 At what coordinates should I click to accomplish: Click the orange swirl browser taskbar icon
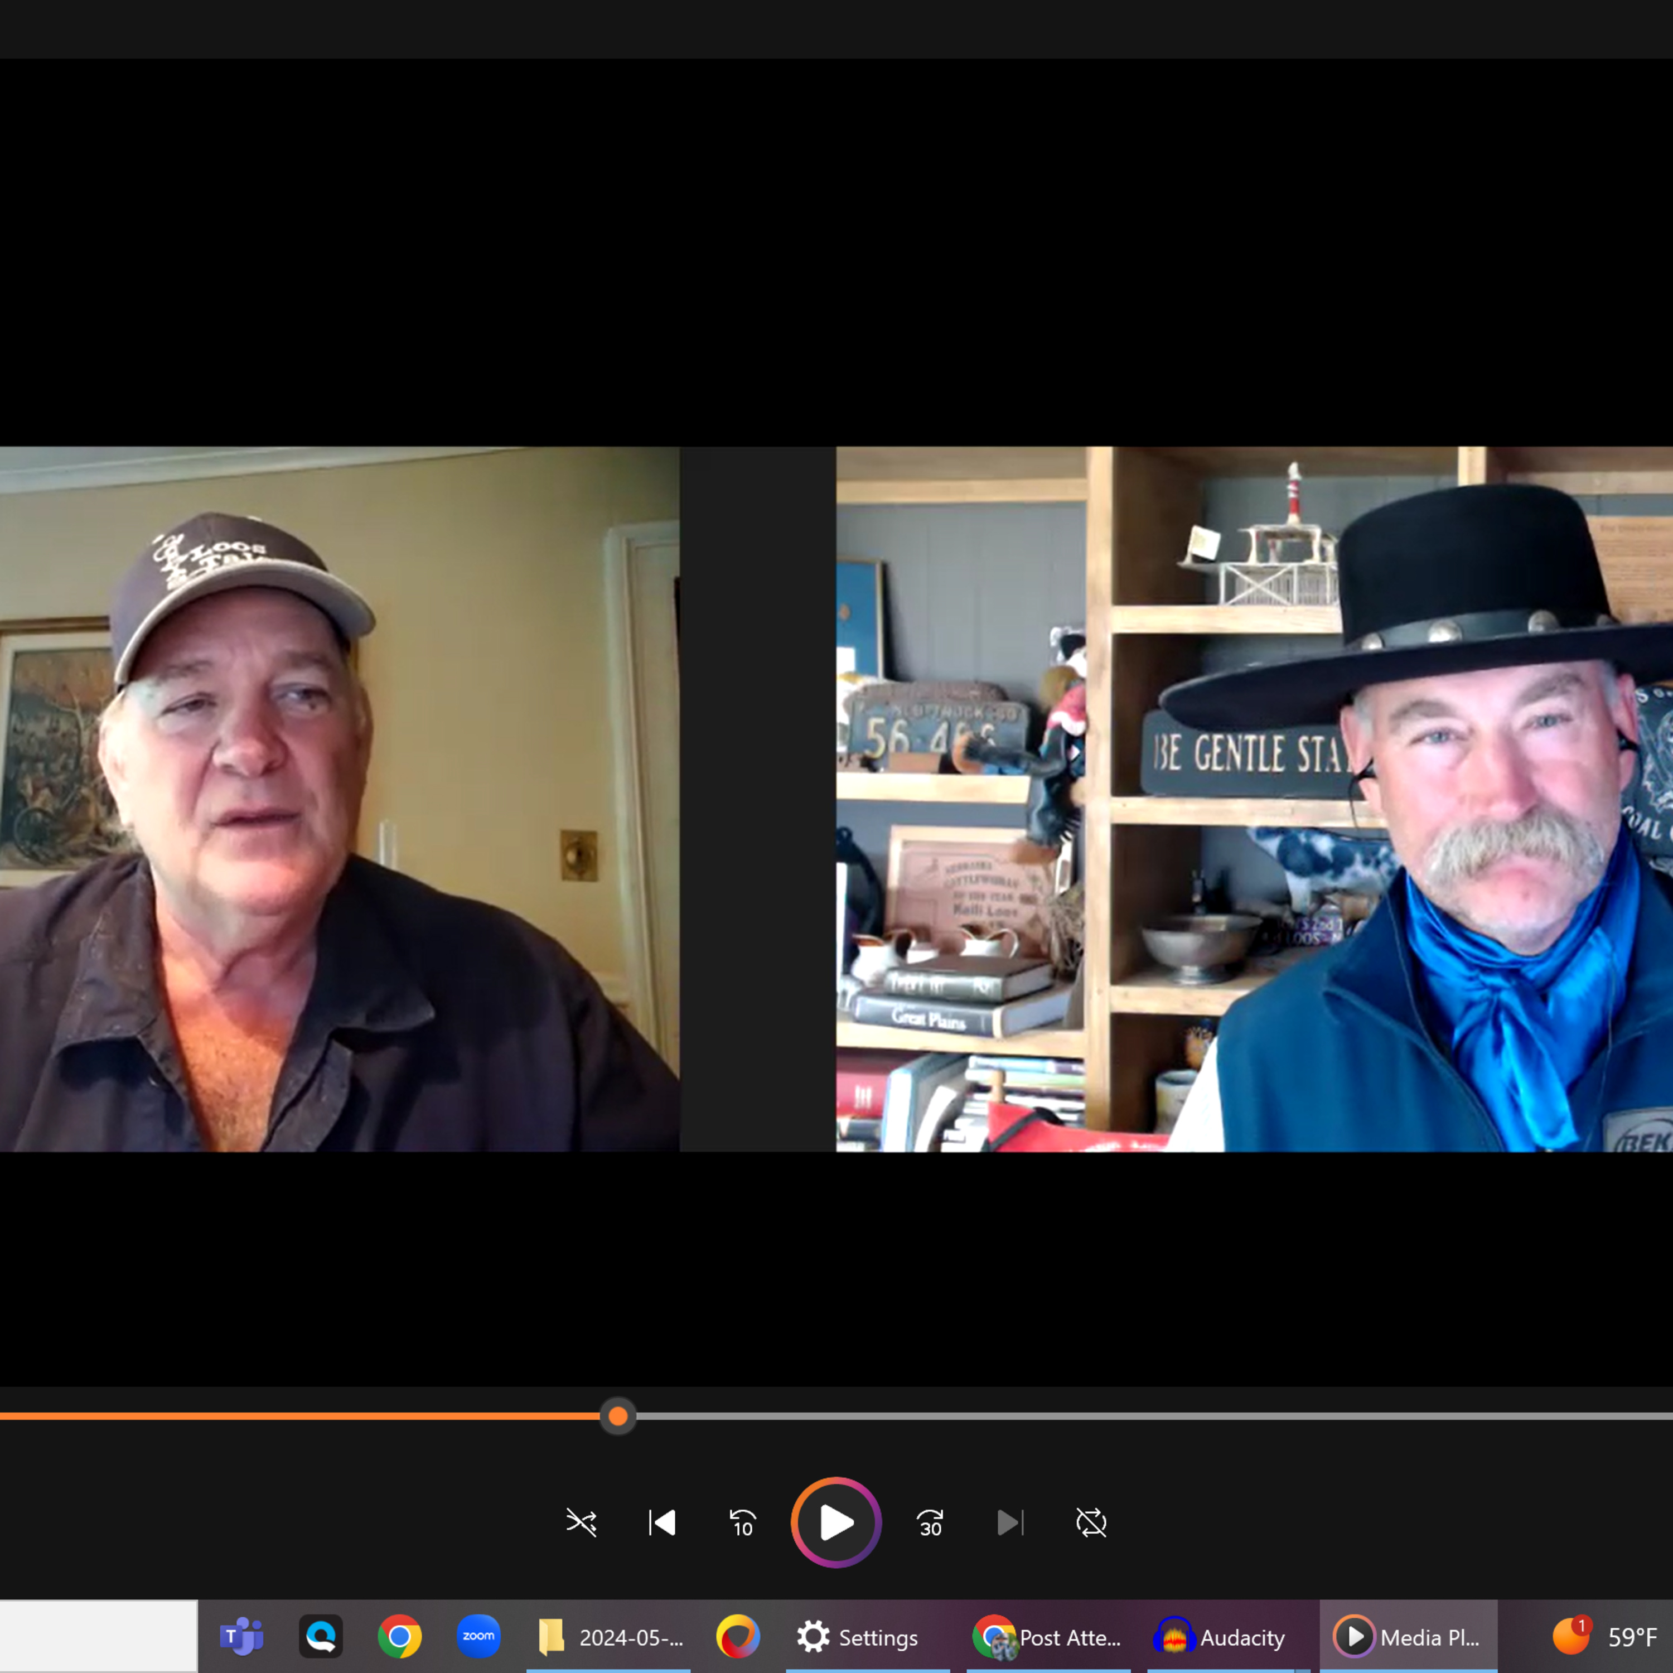pyautogui.click(x=738, y=1637)
